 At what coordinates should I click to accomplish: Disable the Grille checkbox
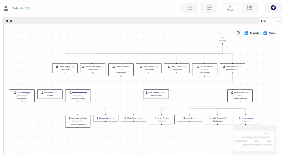click(265, 33)
